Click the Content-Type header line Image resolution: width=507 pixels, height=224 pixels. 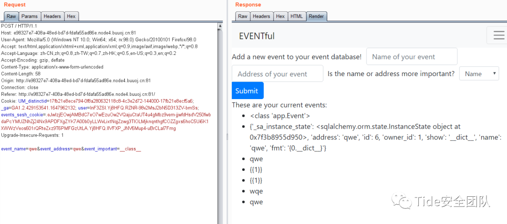coord(52,67)
